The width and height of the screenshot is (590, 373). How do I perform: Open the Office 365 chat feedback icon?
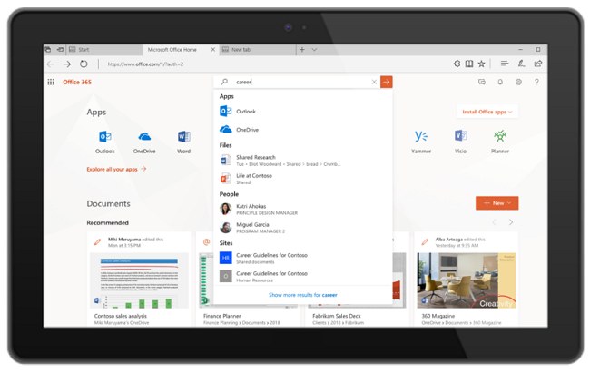(482, 82)
